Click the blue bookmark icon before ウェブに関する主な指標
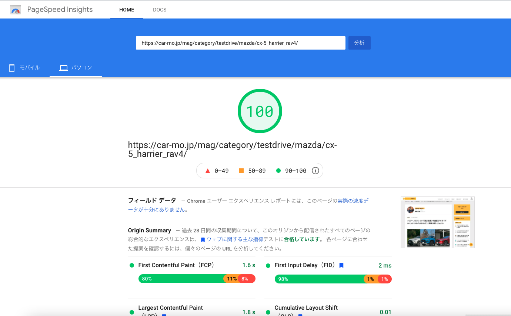The width and height of the screenshot is (511, 316). [203, 240]
